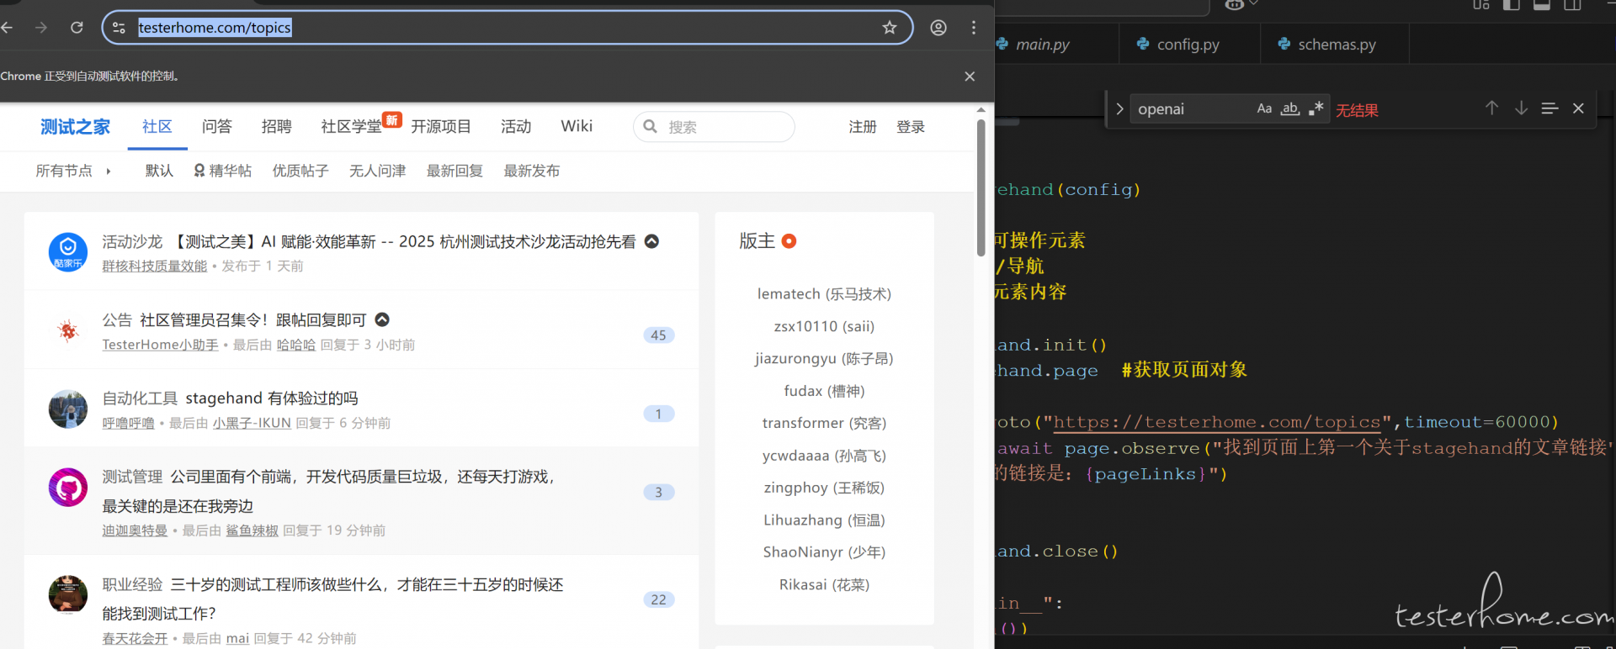The height and width of the screenshot is (649, 1616).
Task: Dismiss the automation control infobar
Action: pyautogui.click(x=970, y=77)
